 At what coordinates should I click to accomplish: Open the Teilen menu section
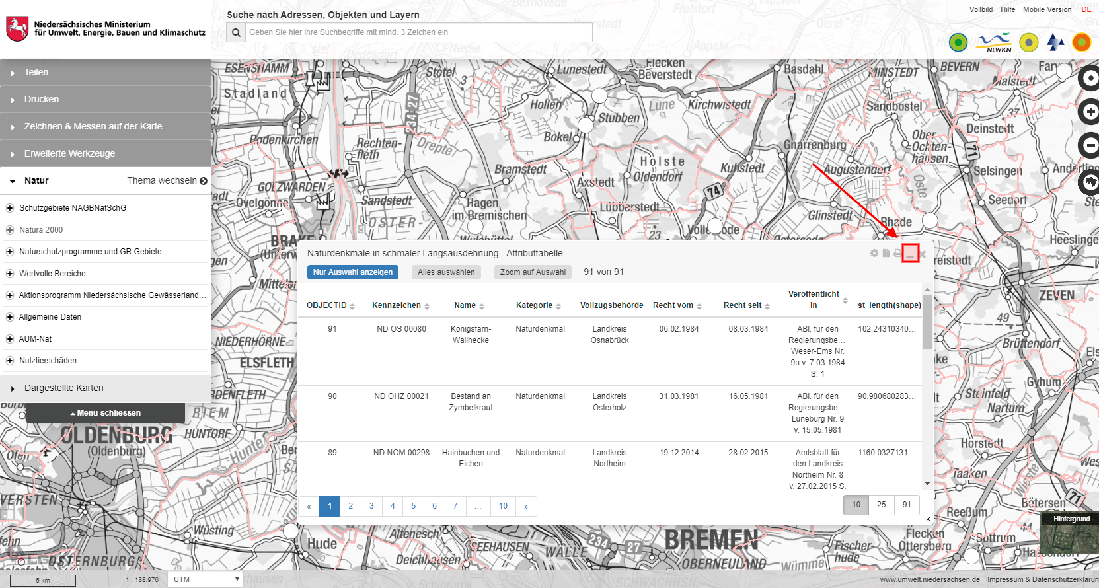(105, 72)
